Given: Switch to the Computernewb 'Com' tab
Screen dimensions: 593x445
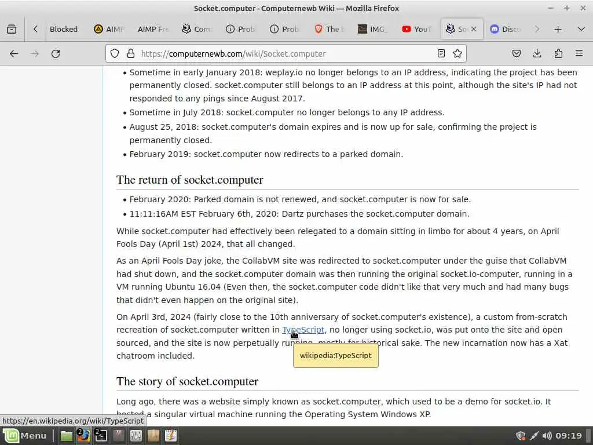Looking at the screenshot, I should (x=197, y=29).
